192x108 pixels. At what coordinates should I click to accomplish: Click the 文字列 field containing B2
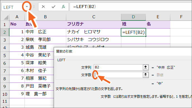click(118, 67)
